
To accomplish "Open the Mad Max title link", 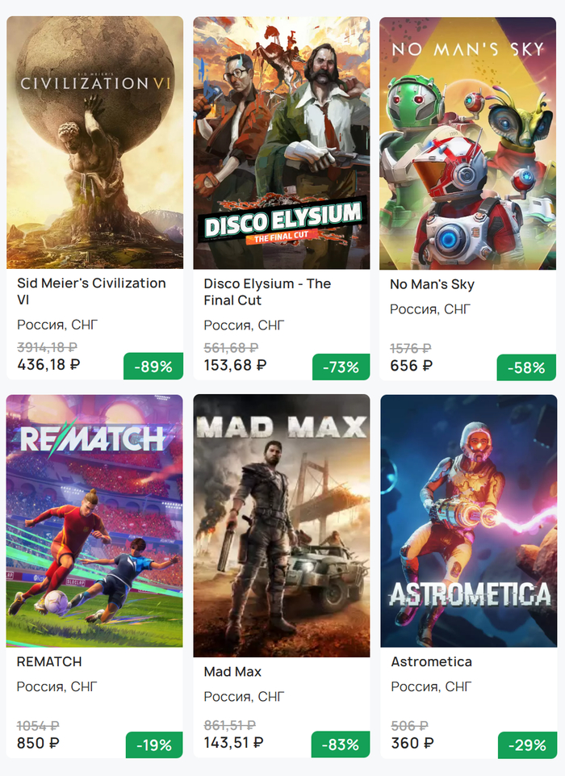I will tap(232, 672).
